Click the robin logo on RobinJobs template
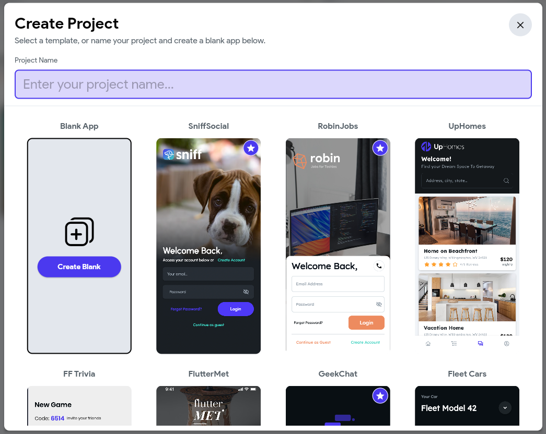Screen dimensions: 546x434 (x=300, y=161)
